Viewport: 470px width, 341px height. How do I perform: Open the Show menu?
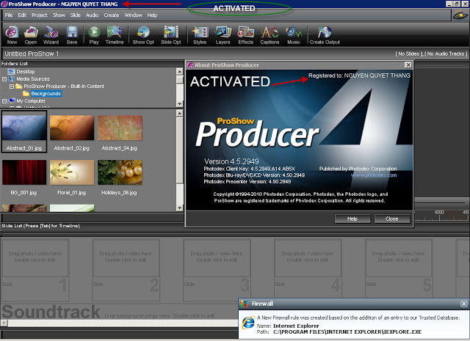point(59,15)
